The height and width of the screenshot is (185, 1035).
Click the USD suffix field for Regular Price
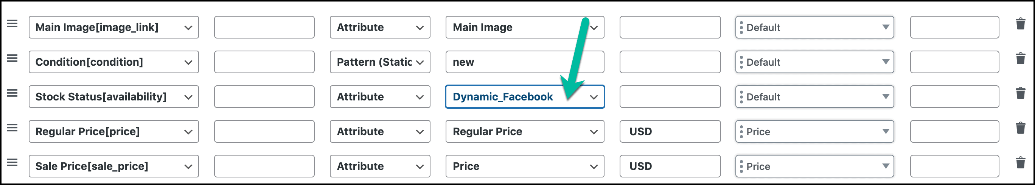(x=670, y=131)
